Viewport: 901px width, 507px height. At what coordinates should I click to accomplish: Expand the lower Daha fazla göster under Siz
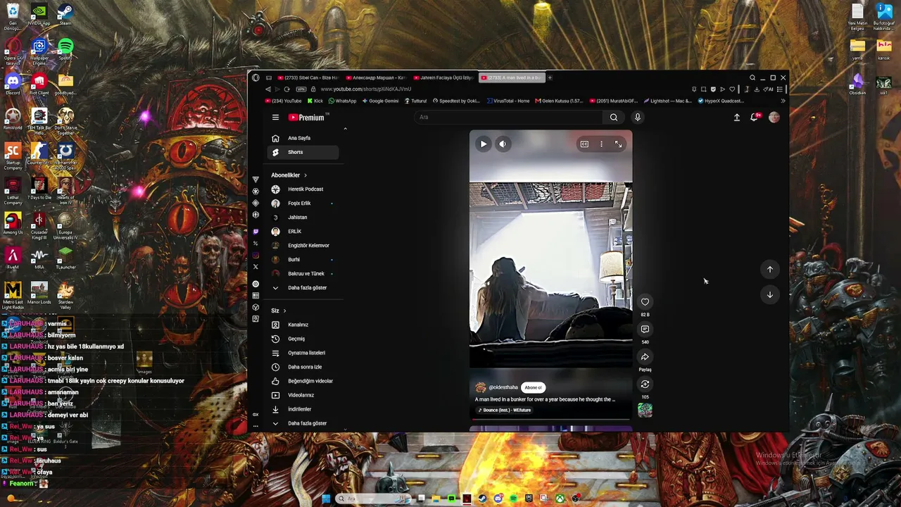tap(304, 423)
